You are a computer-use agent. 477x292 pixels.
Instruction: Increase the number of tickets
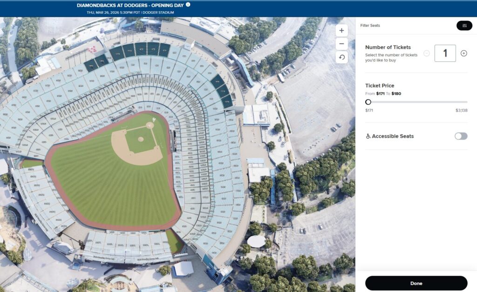(463, 53)
